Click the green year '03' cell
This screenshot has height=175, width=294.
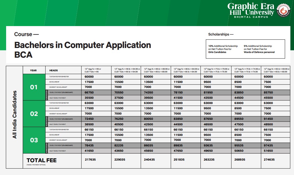coord(34,140)
